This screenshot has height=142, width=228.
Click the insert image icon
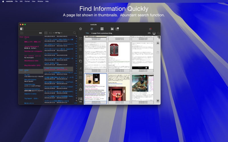click(x=80, y=73)
